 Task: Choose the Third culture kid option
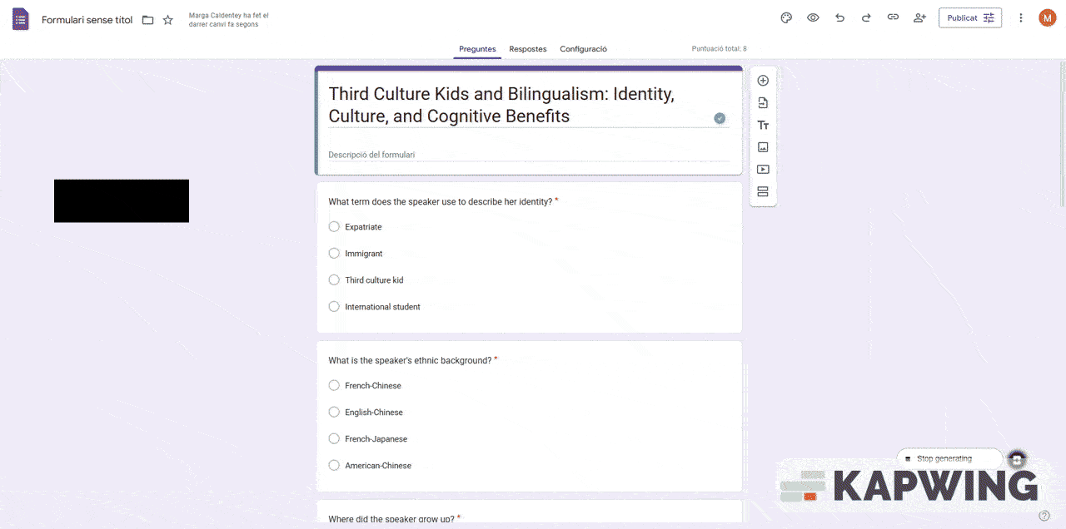(334, 280)
